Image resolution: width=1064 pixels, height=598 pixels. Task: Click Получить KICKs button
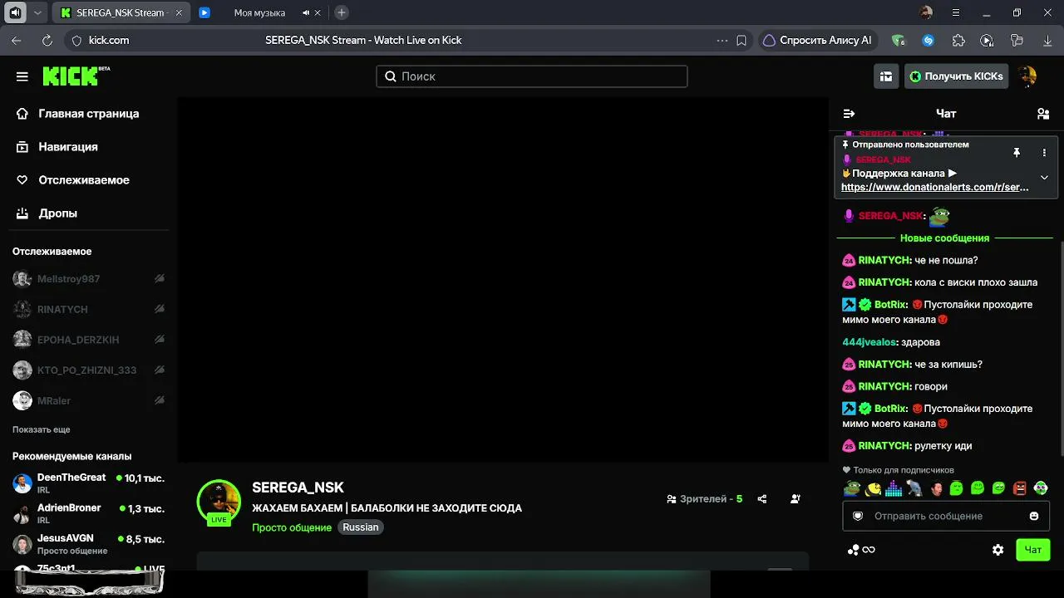tap(956, 76)
